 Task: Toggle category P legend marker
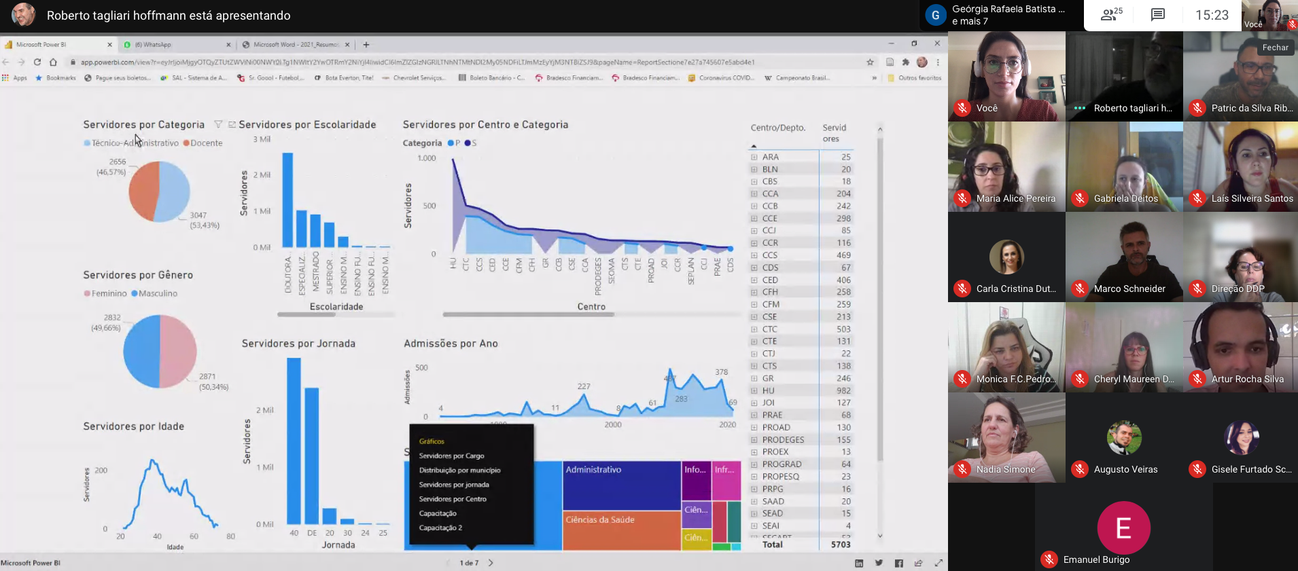pyautogui.click(x=454, y=143)
